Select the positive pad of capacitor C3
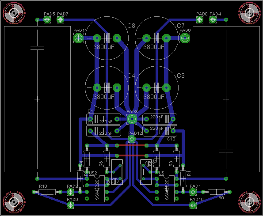This screenshot has width=263, height=216. click(146, 87)
